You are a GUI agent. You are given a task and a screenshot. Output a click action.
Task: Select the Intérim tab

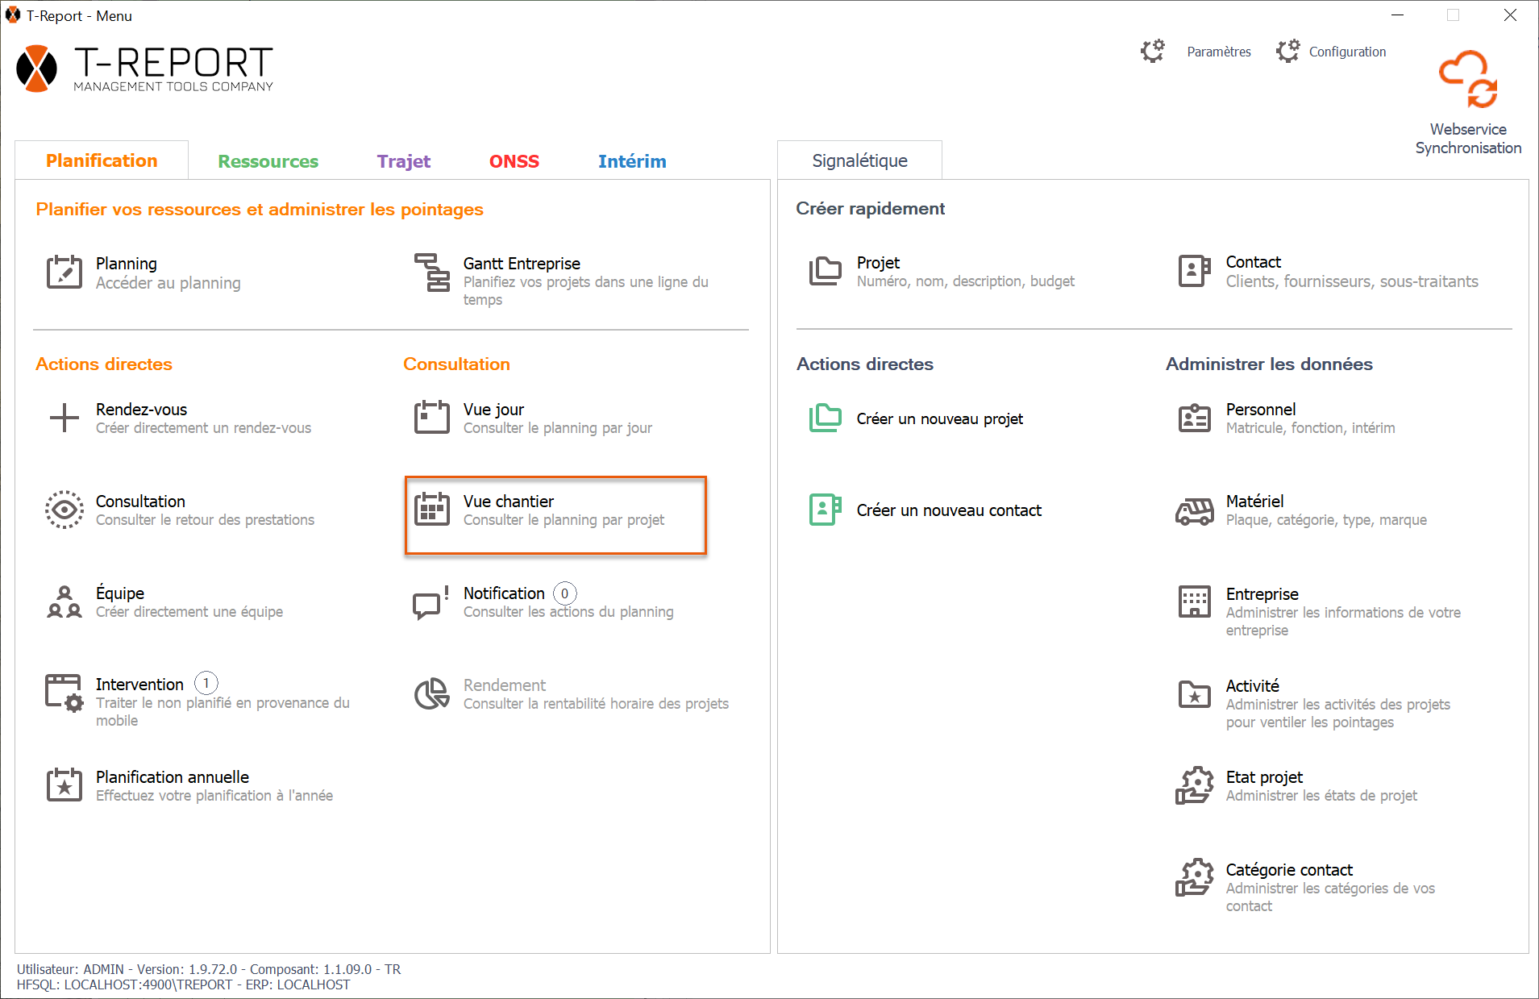tap(631, 161)
